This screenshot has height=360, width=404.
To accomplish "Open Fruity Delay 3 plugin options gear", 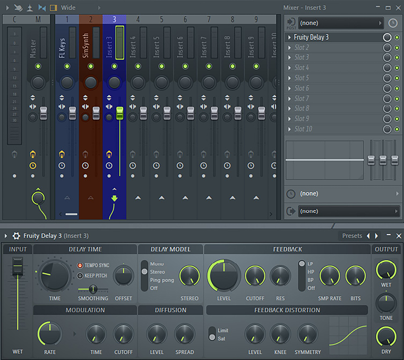I will 16,236.
